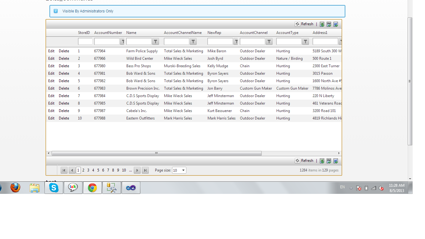Click the AccountNumber filter text box

tap(107, 42)
